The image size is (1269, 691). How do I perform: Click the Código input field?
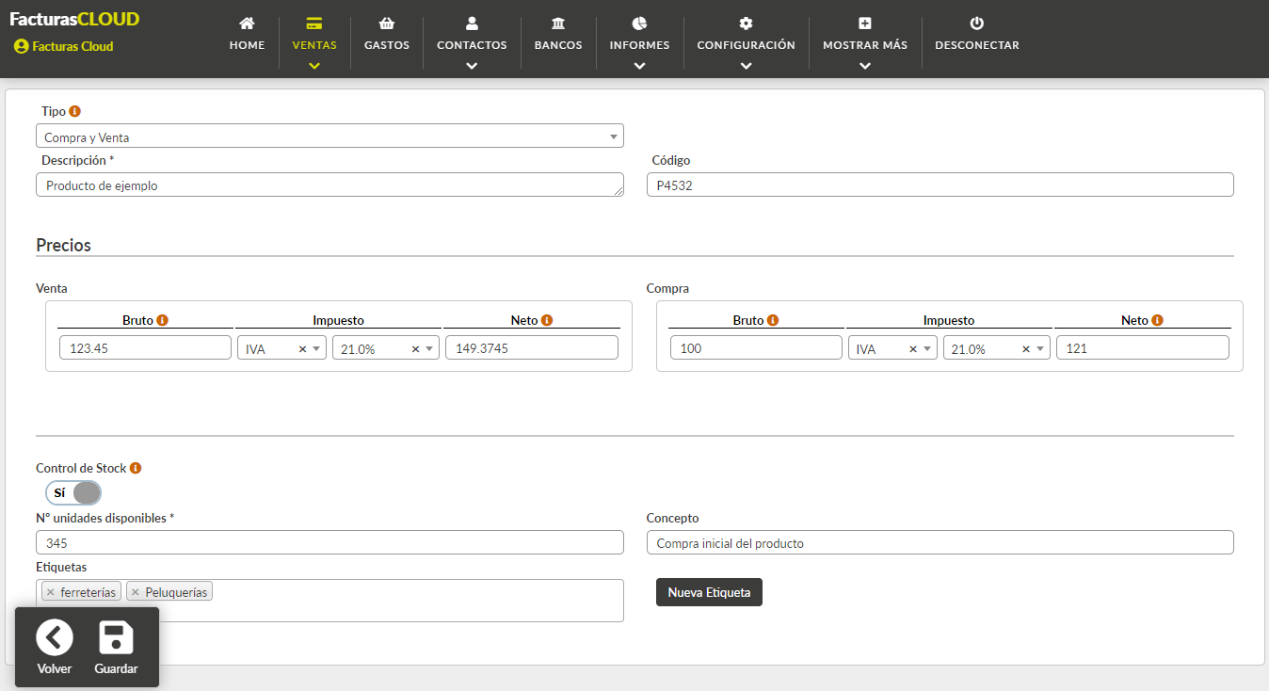coord(940,185)
